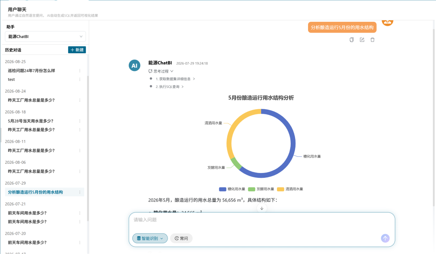The width and height of the screenshot is (436, 254).
Task: Open more options for 巡检问题24年7月份怎么样
Action: pyautogui.click(x=80, y=71)
